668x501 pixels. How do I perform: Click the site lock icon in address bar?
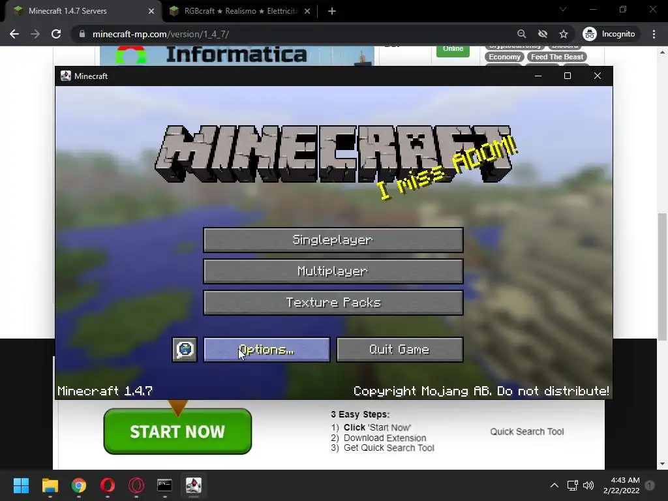(x=82, y=34)
